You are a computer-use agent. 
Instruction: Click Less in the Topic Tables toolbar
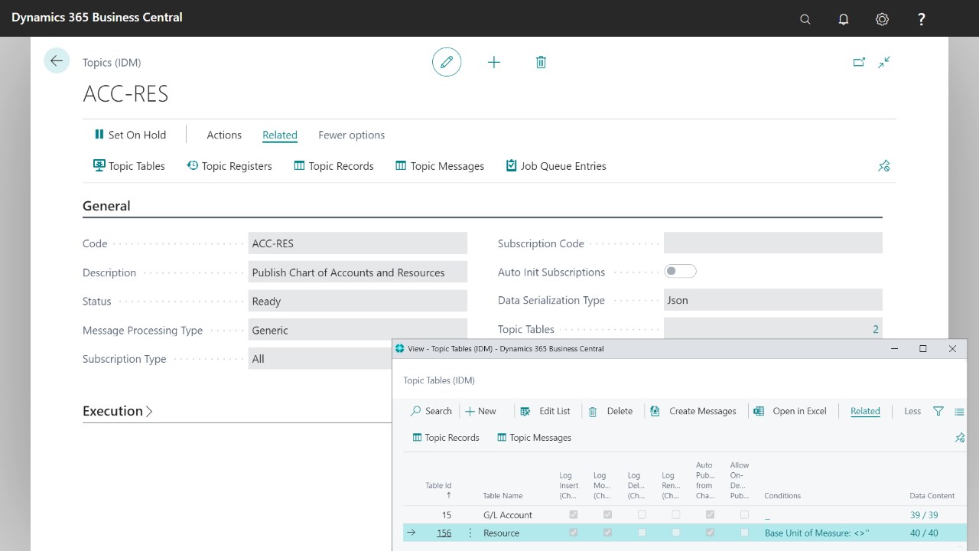912,411
